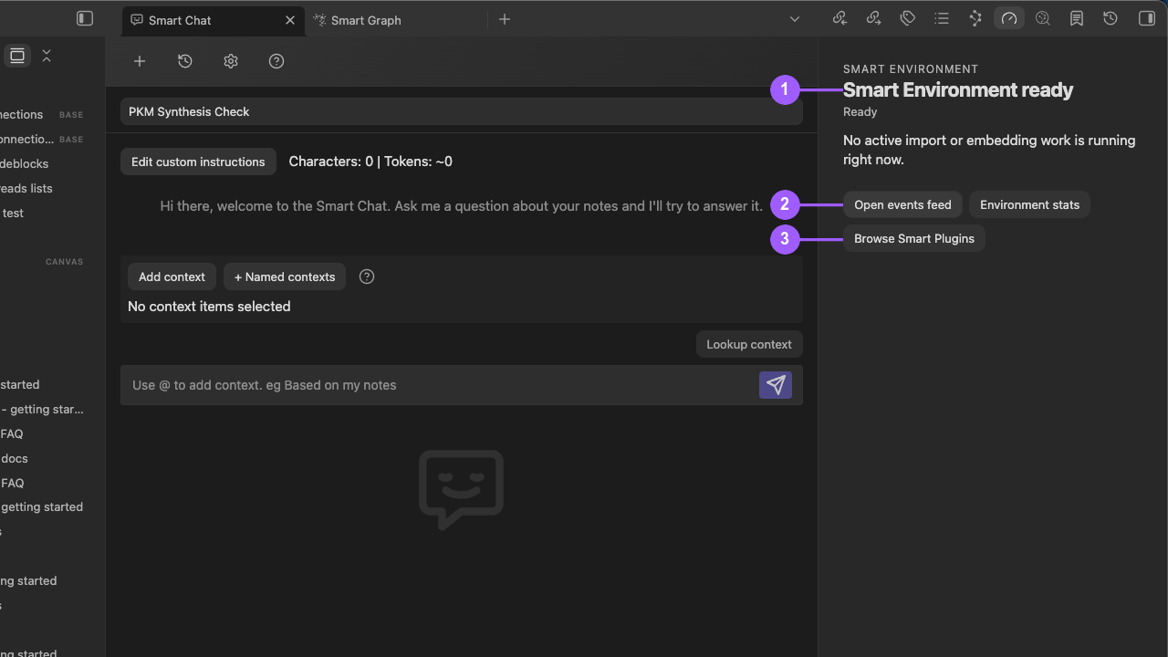This screenshot has height=657, width=1168.
Task: Select the gauge Smart Environment pane icon
Action: [1009, 18]
